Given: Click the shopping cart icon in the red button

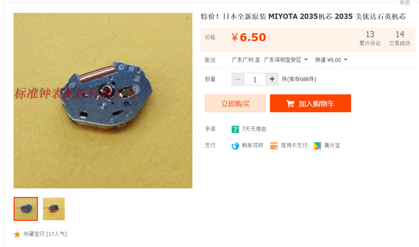Looking at the screenshot, I should (x=290, y=103).
